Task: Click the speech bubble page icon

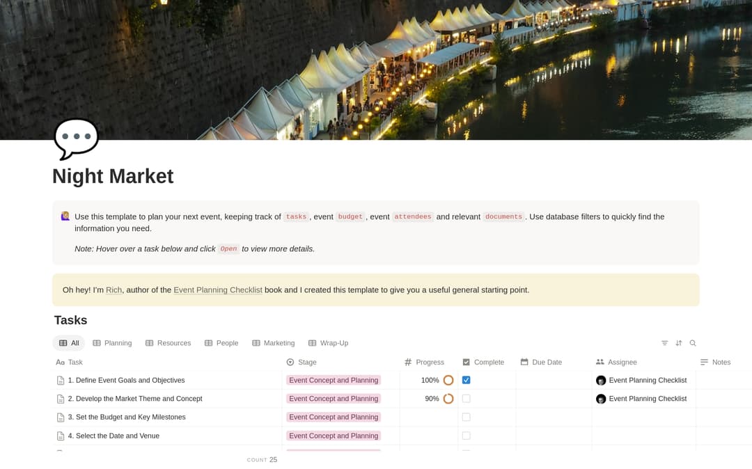Action: pos(77,138)
